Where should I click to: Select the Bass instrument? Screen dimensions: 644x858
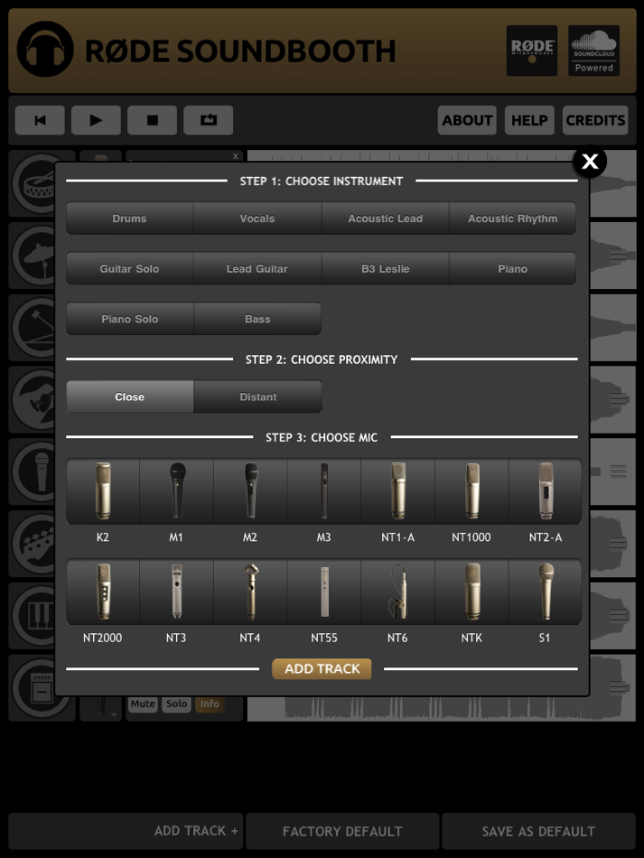pos(257,319)
